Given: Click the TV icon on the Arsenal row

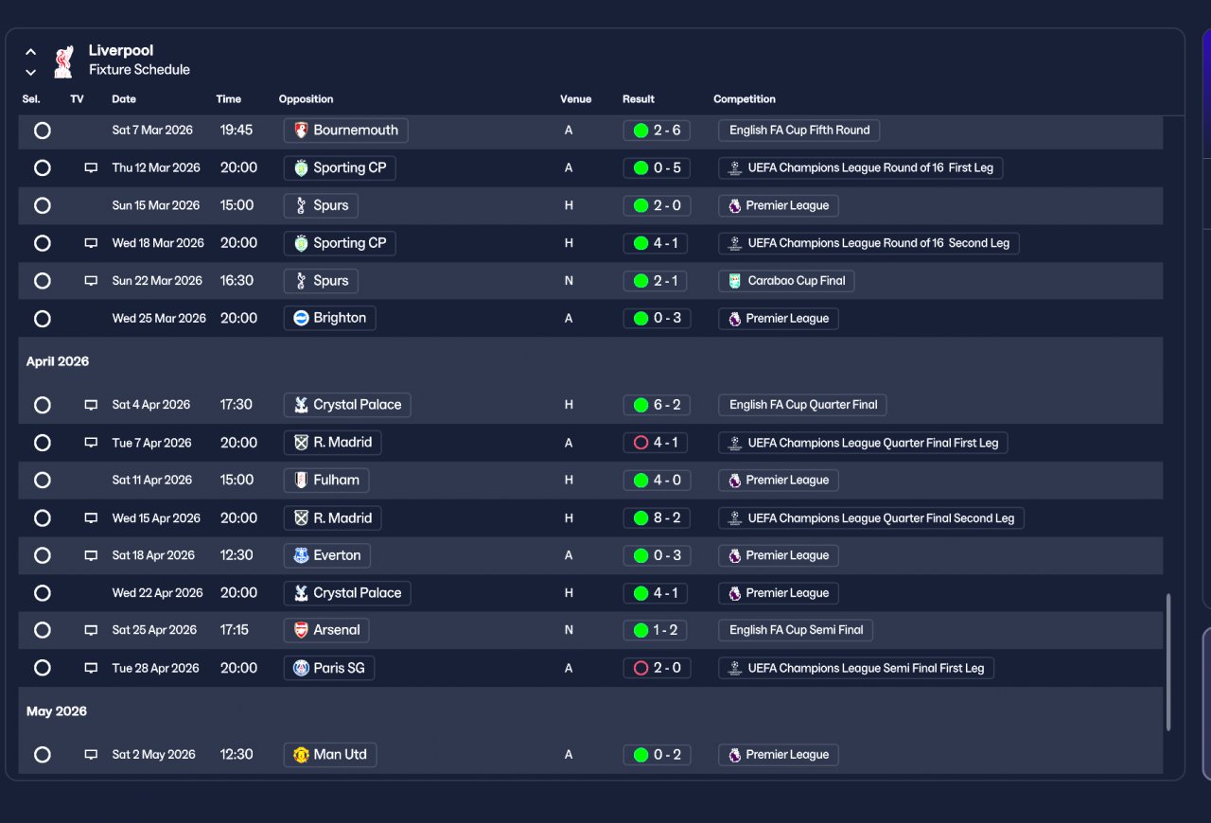Looking at the screenshot, I should tap(91, 630).
